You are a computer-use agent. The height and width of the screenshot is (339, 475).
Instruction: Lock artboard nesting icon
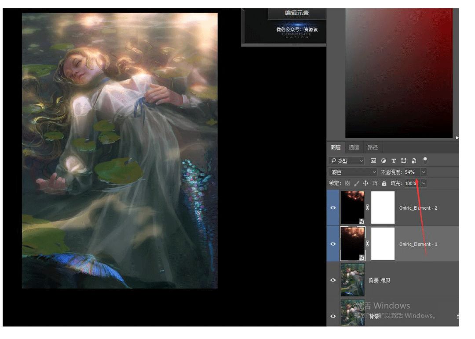point(375,183)
